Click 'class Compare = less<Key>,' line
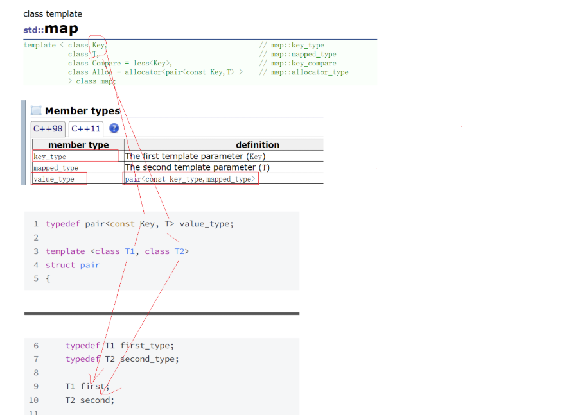Viewport: 580px width, 415px height. (120, 64)
